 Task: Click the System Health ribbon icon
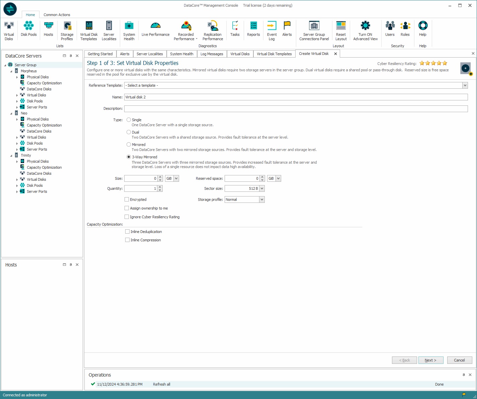click(129, 30)
